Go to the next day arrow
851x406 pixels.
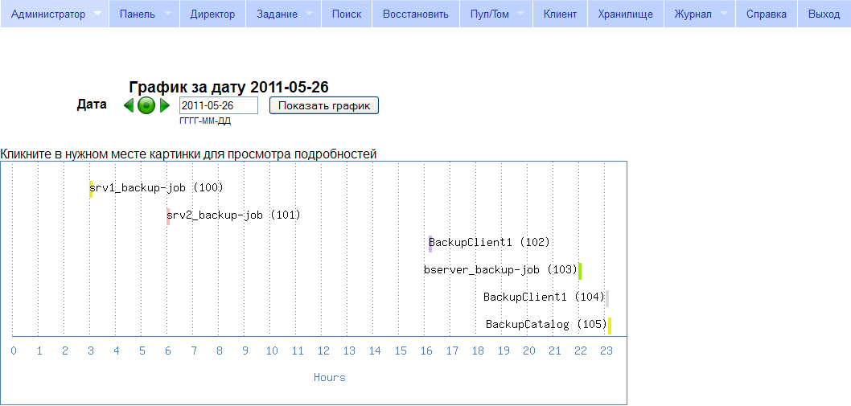(x=164, y=105)
